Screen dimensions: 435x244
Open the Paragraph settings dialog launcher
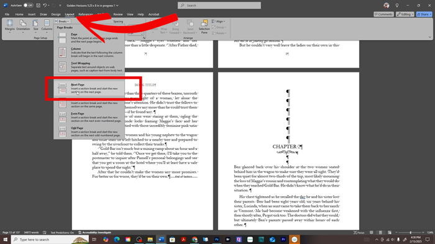144,38
